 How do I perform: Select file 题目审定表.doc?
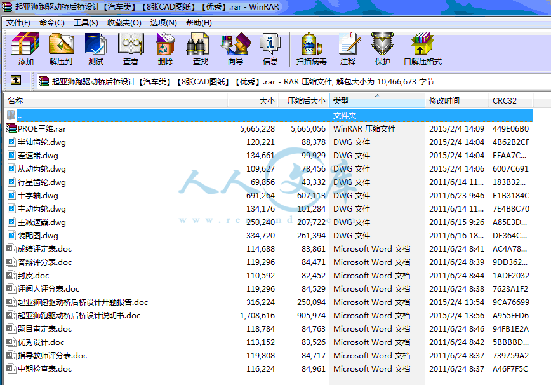pos(44,329)
